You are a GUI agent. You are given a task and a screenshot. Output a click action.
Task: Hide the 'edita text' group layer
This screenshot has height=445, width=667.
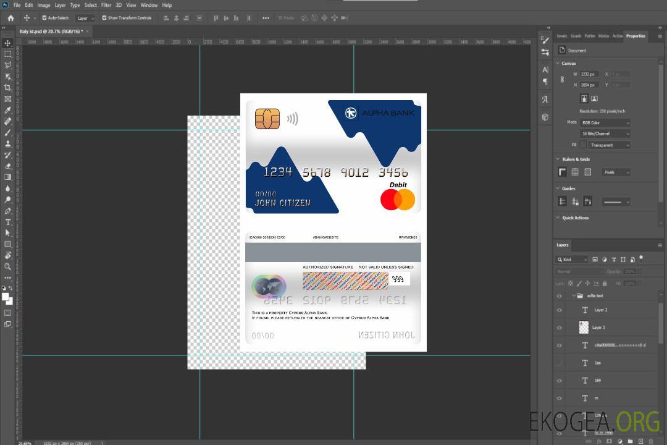(x=560, y=296)
